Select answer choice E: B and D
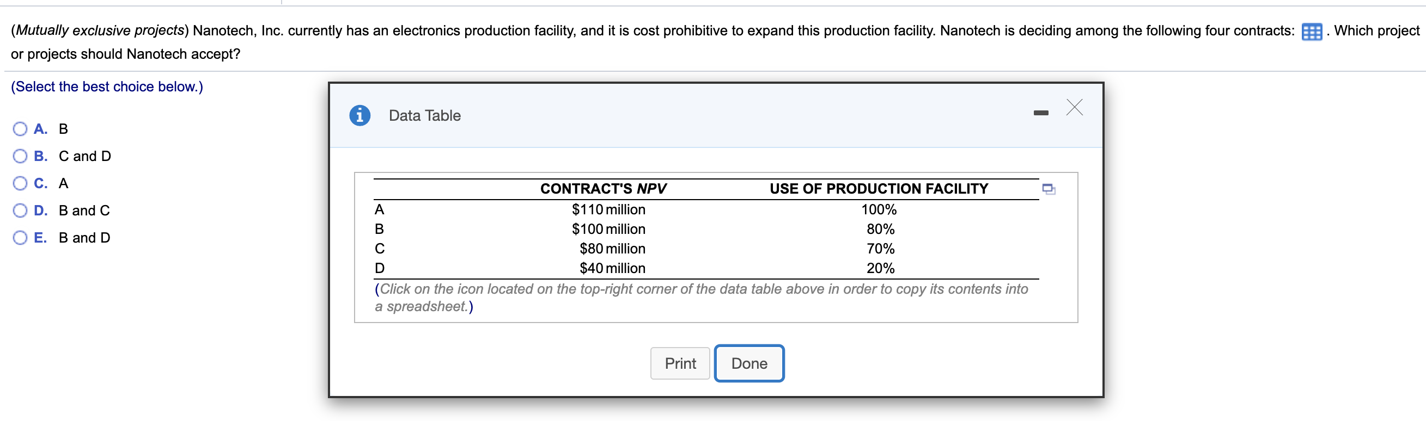1426x421 pixels. [x=20, y=238]
